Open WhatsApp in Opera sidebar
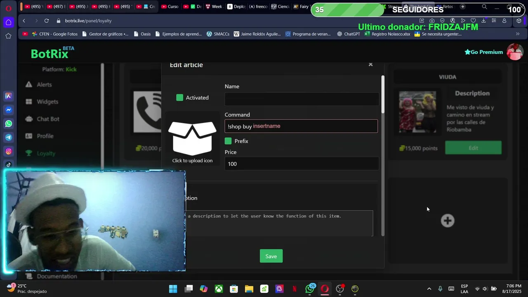528x297 pixels. [8, 124]
